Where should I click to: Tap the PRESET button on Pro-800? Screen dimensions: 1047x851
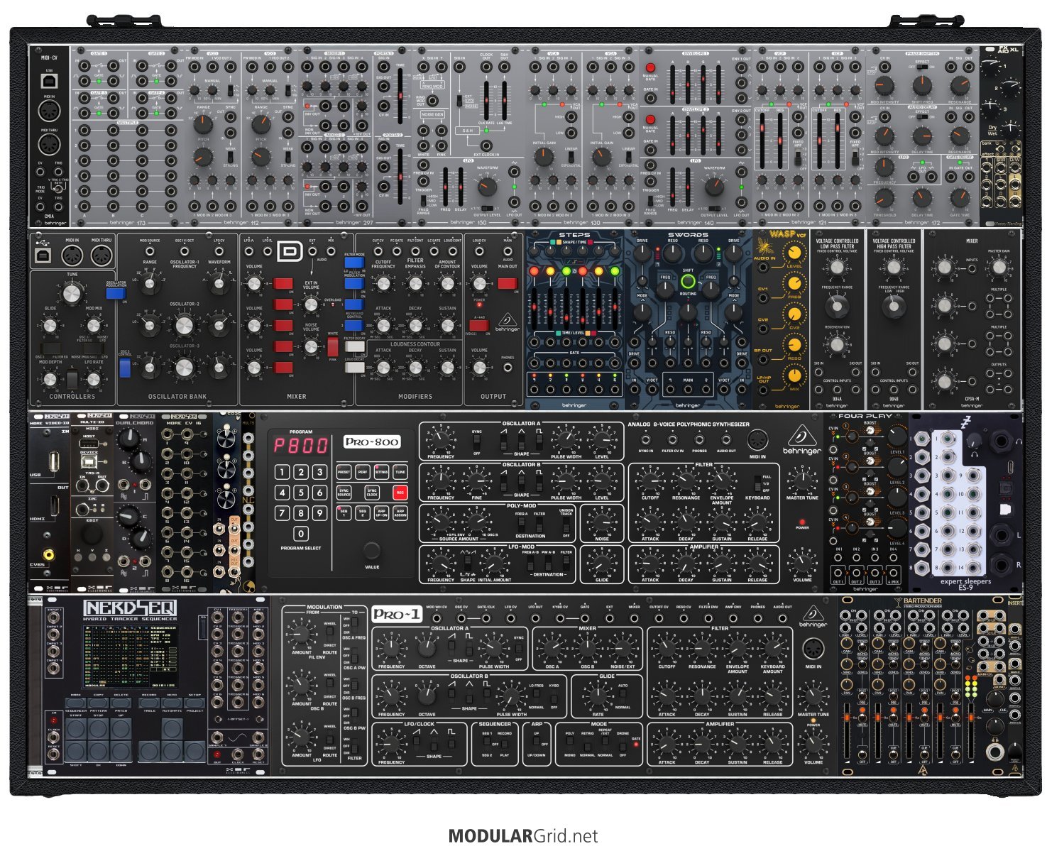pyautogui.click(x=344, y=472)
